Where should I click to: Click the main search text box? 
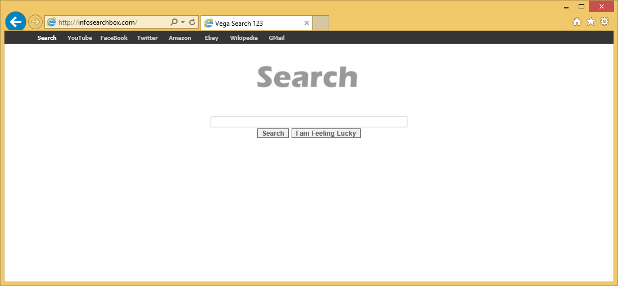(x=308, y=122)
